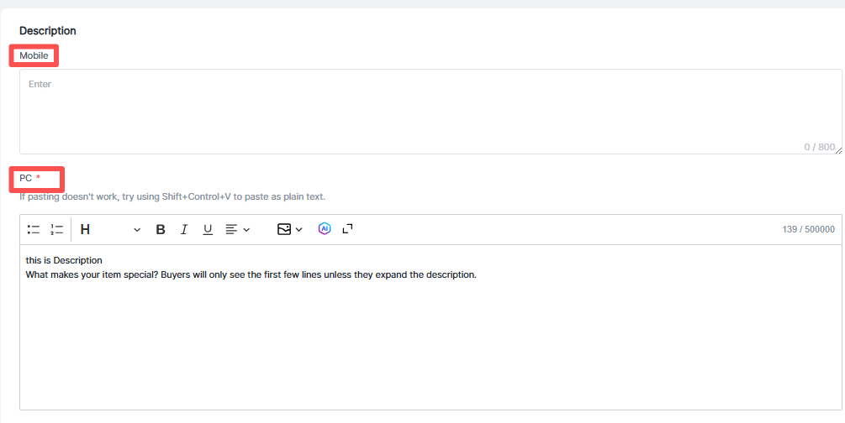
Task: Toggle underline formatting
Action: [208, 229]
